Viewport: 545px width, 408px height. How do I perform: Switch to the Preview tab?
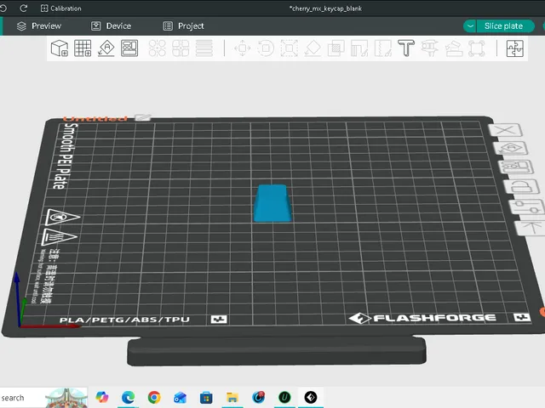click(39, 26)
